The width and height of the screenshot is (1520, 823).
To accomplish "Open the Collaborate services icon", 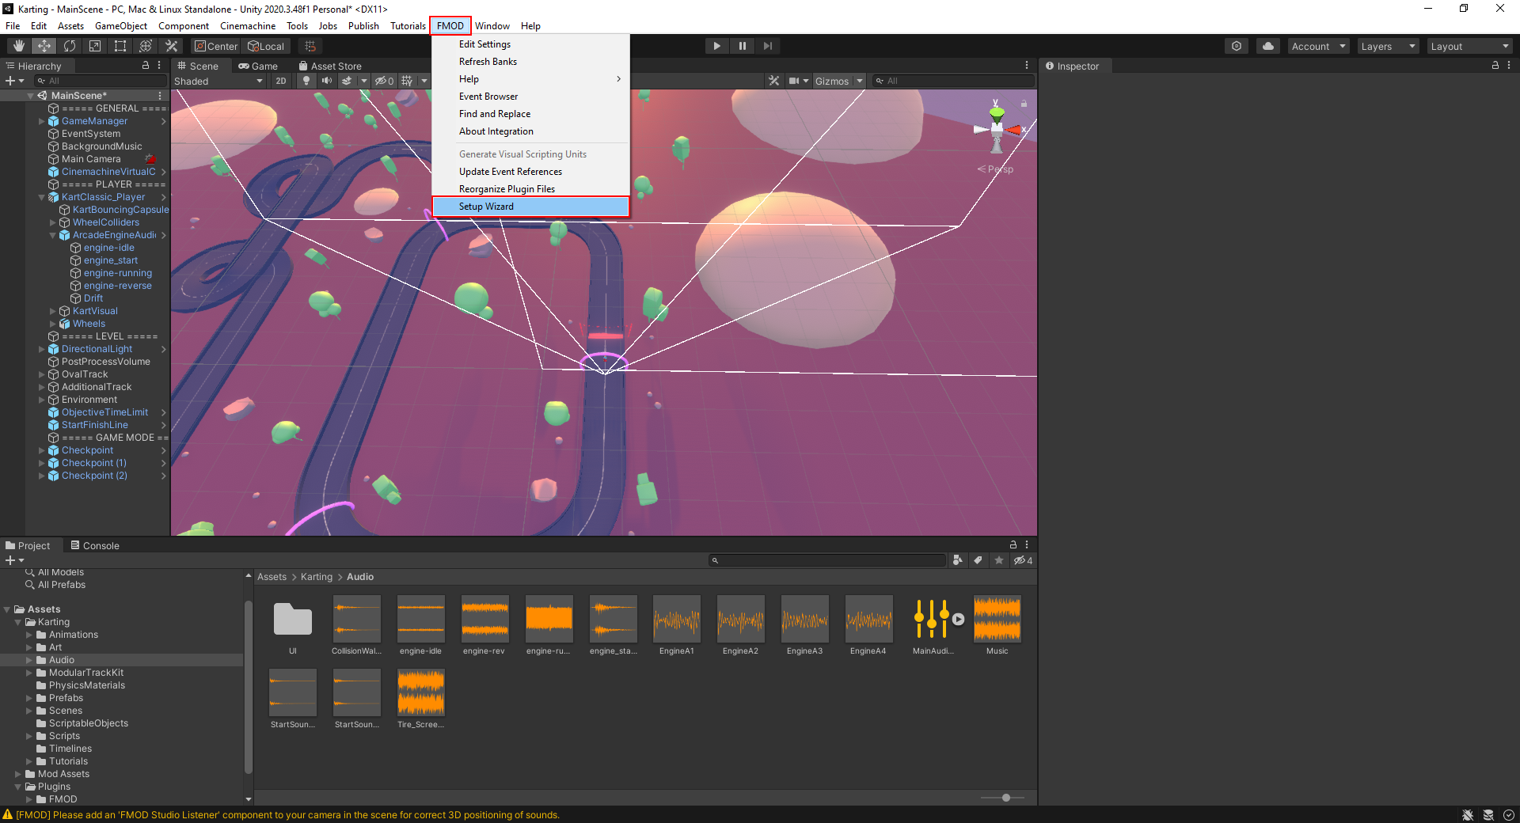I will [x=1237, y=46].
